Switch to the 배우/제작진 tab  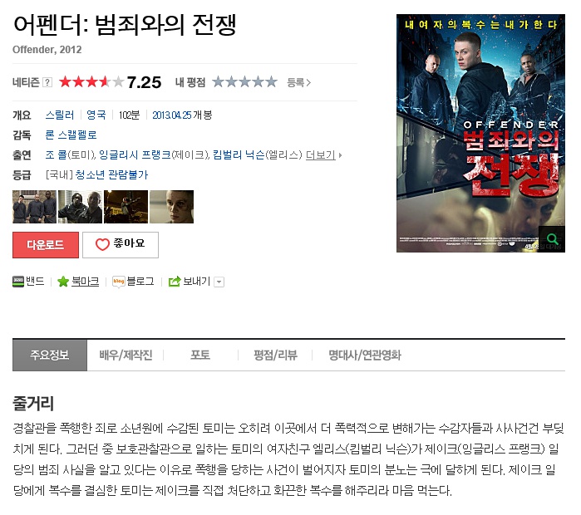[x=126, y=355]
